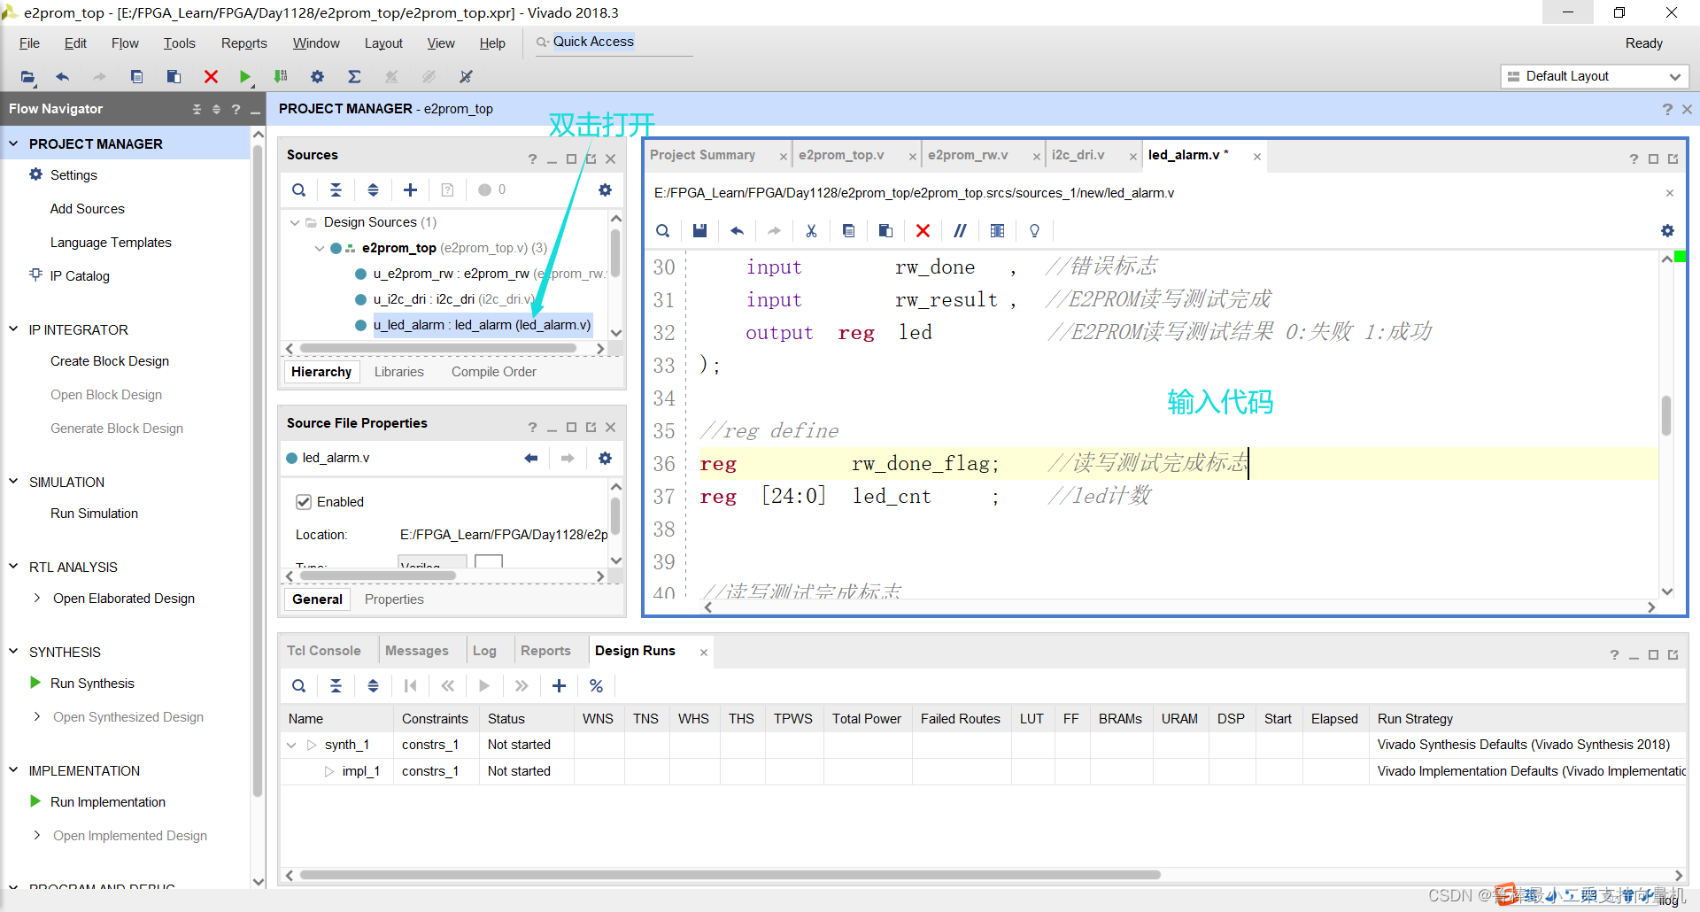Click the undo arrow in main toolbar
Image resolution: width=1700 pixels, height=912 pixels.
pos(62,77)
